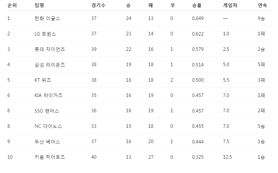Viewport: 278px width, 173px height.
Task: Select the 두산 베어스 team name
Action: (47, 142)
